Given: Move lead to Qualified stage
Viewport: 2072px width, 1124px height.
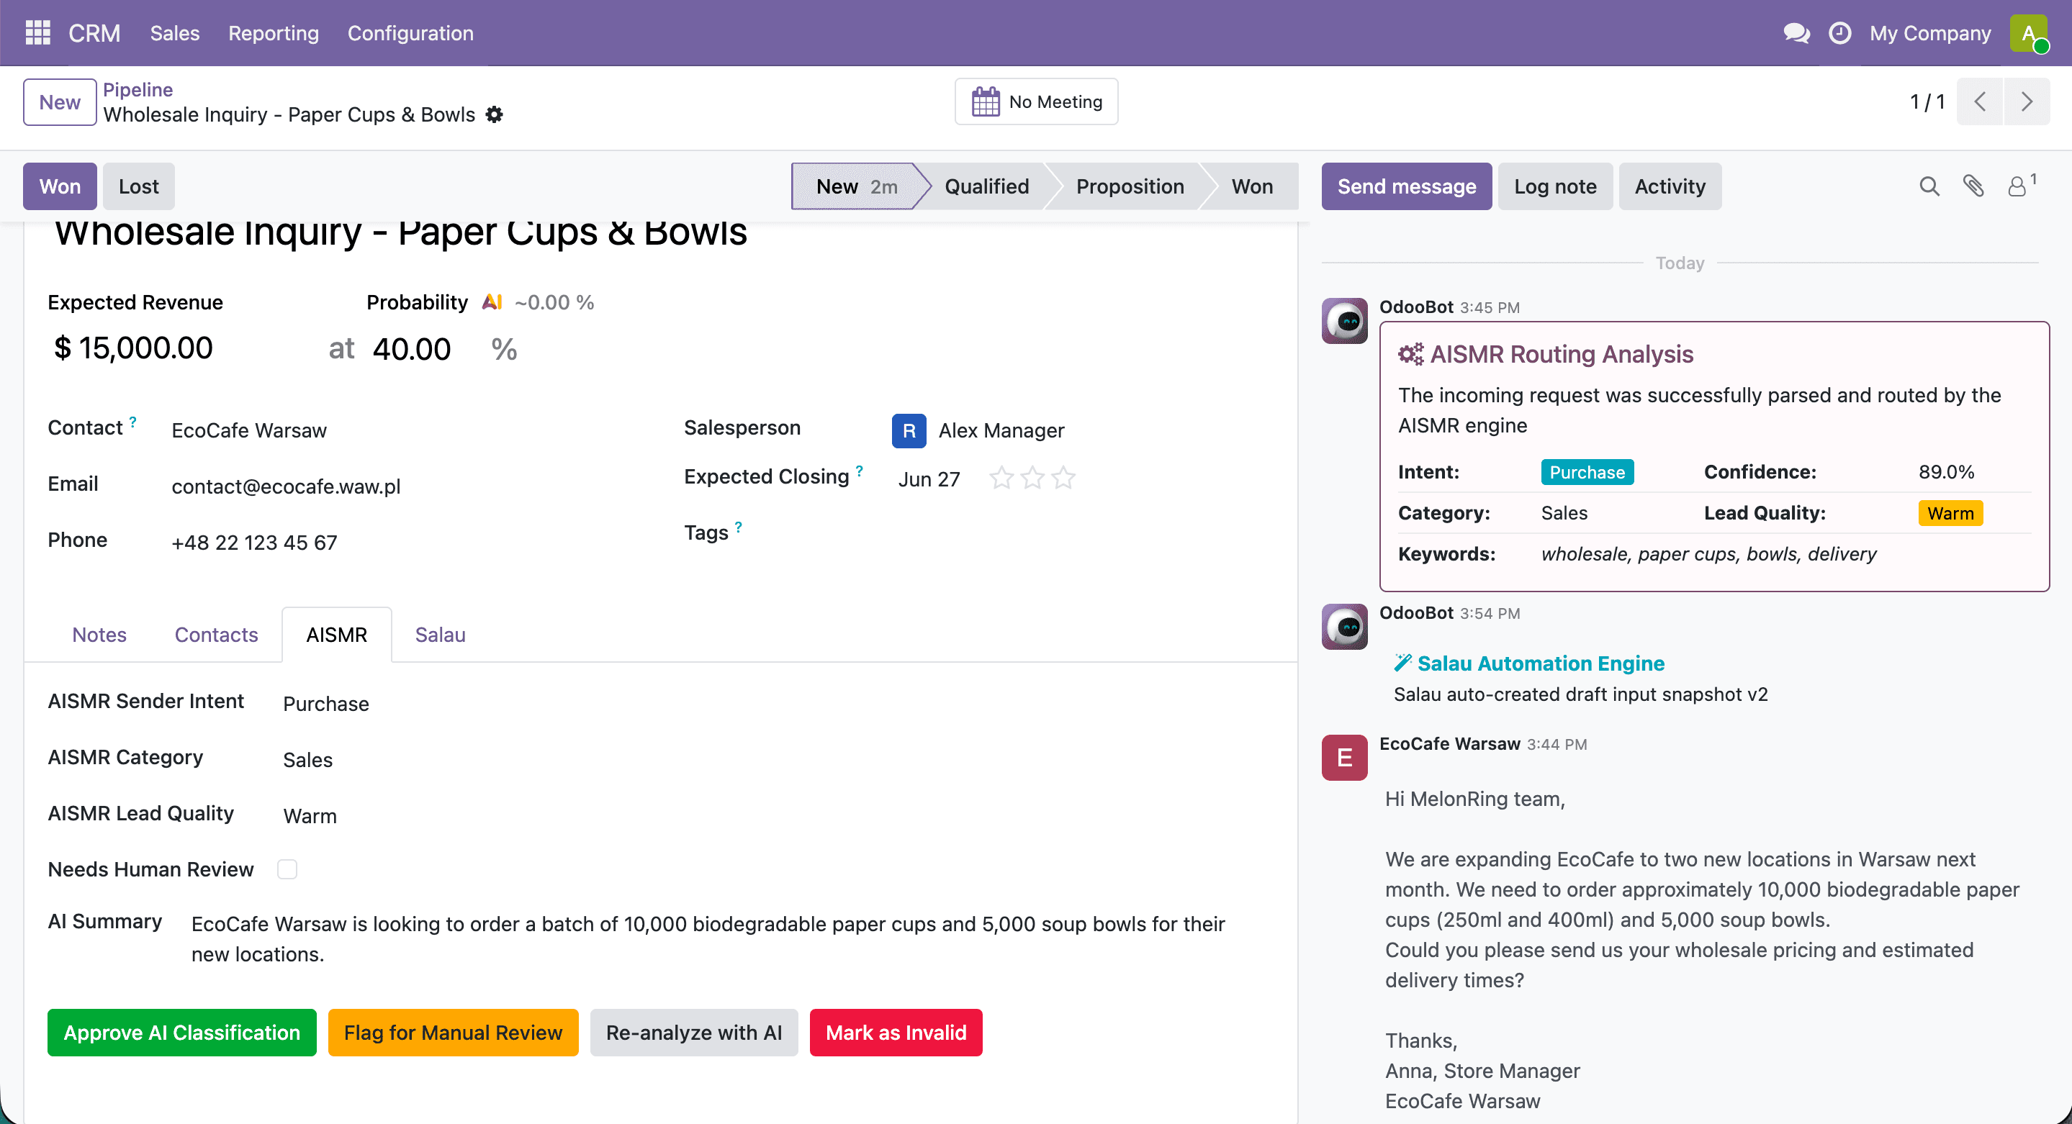Looking at the screenshot, I should pos(986,186).
